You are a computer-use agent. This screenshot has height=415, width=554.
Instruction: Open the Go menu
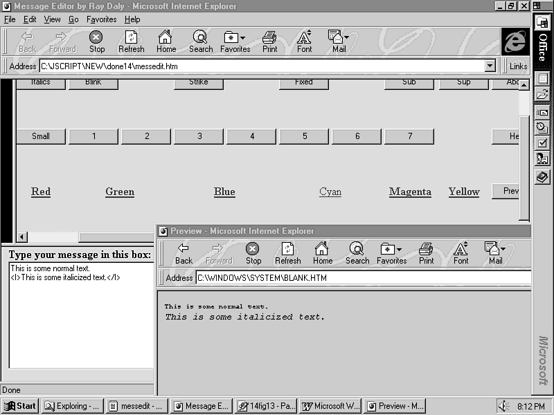click(x=73, y=19)
